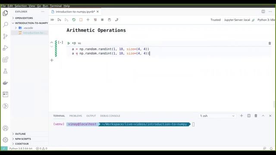The height and width of the screenshot is (155, 276).
Task: Restart the Jupyter kernel
Action: pos(74,20)
